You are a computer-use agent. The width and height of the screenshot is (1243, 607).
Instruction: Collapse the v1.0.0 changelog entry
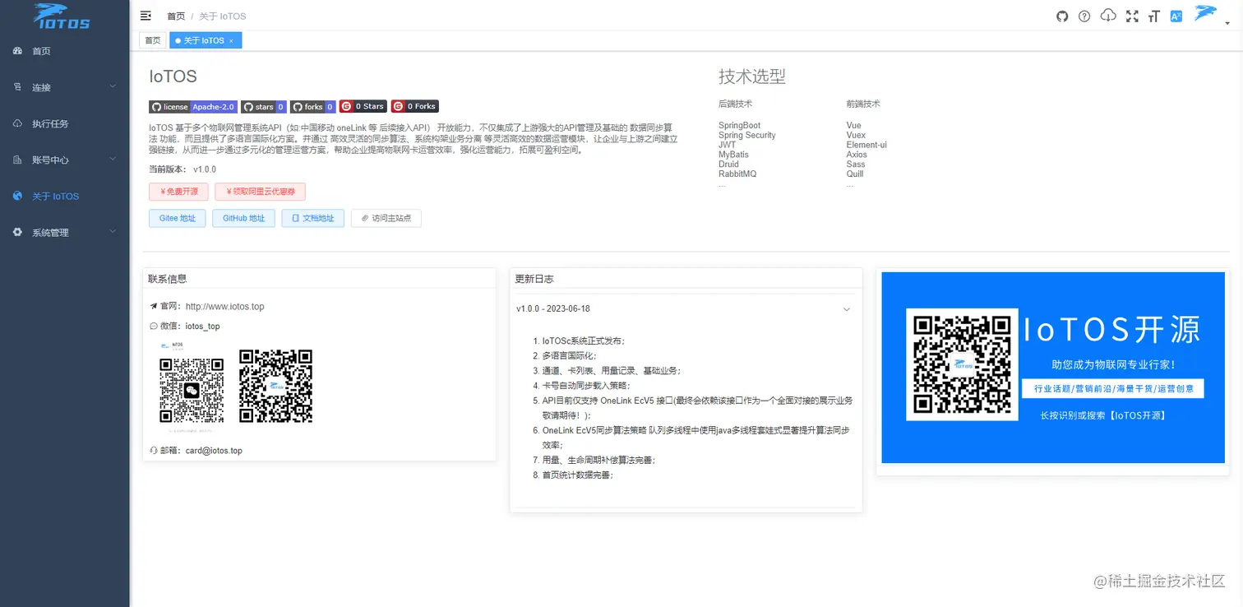pyautogui.click(x=847, y=308)
